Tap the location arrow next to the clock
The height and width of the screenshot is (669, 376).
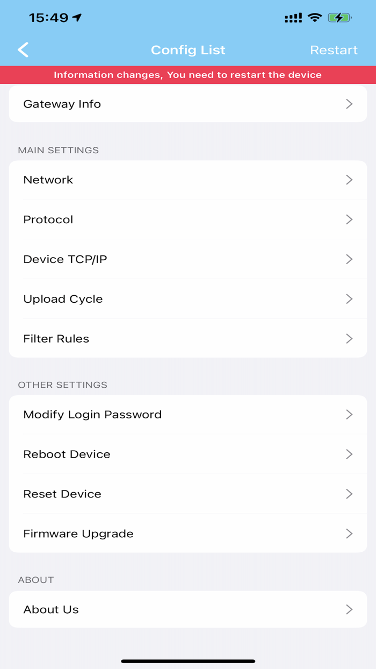(x=76, y=17)
